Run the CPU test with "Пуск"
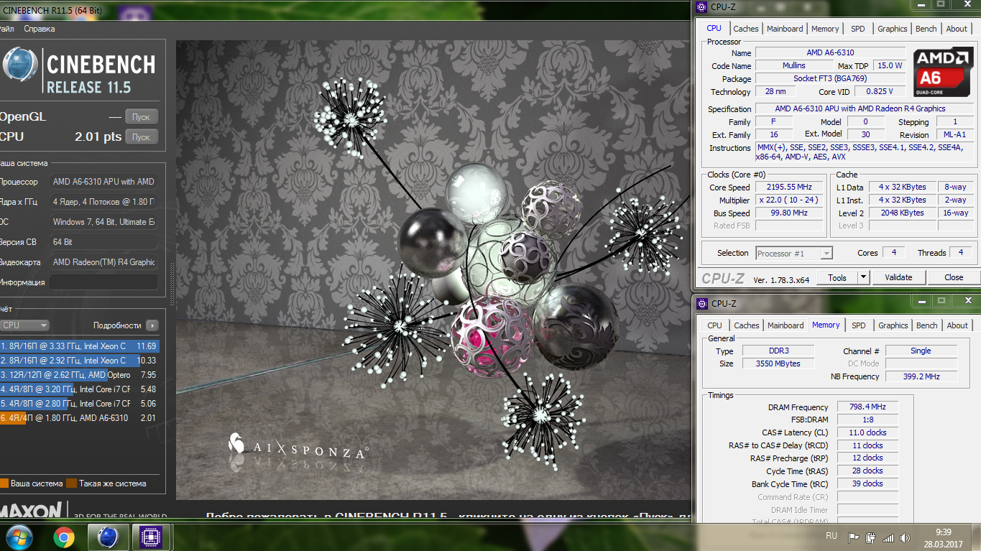The image size is (981, 551). tap(142, 136)
